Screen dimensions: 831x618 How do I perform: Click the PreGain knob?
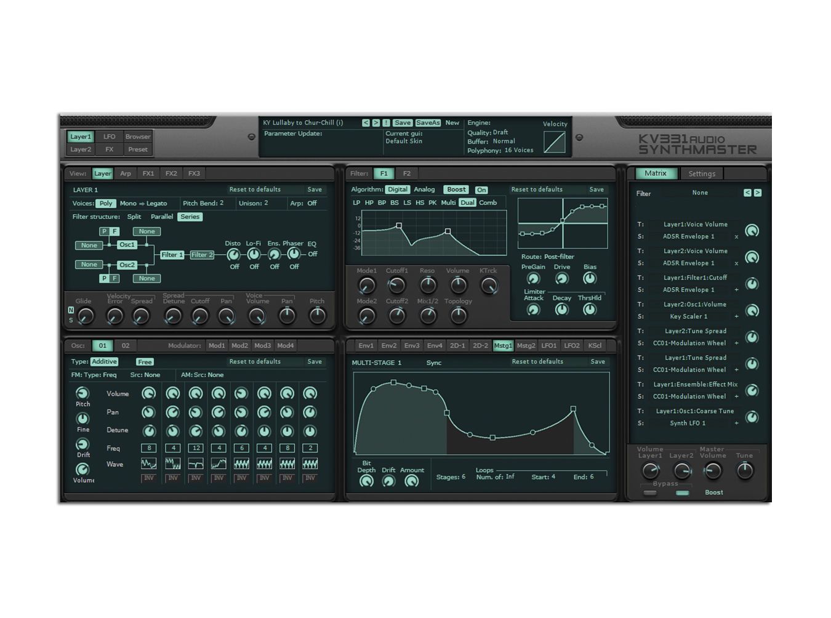533,278
